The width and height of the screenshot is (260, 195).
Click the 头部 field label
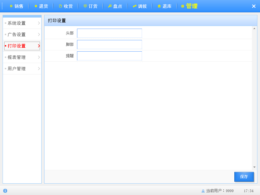(70, 33)
